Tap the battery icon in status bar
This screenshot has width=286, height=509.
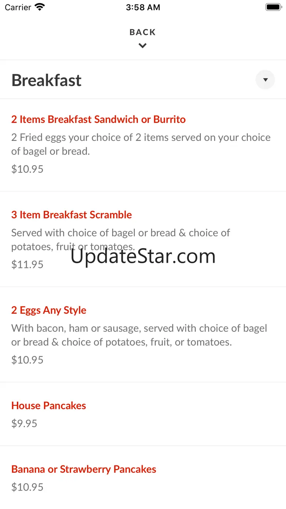[273, 7]
